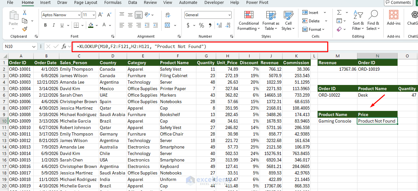Toggle Middle Align for cell text
This screenshot has height=191, width=418.
[130, 15]
